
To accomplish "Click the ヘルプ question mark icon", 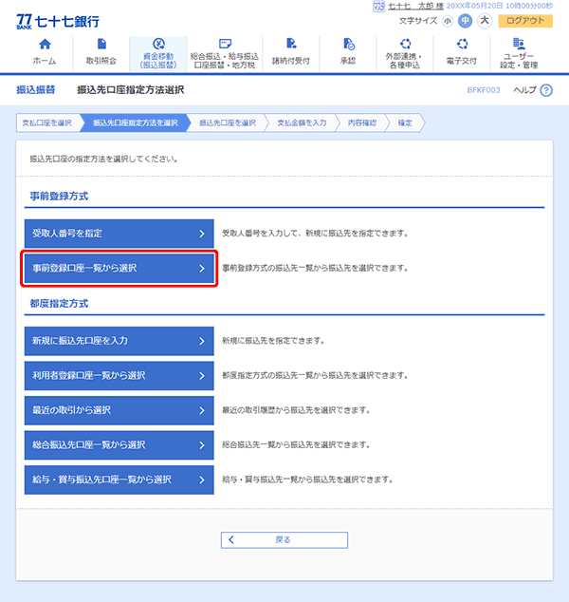I will [x=545, y=90].
